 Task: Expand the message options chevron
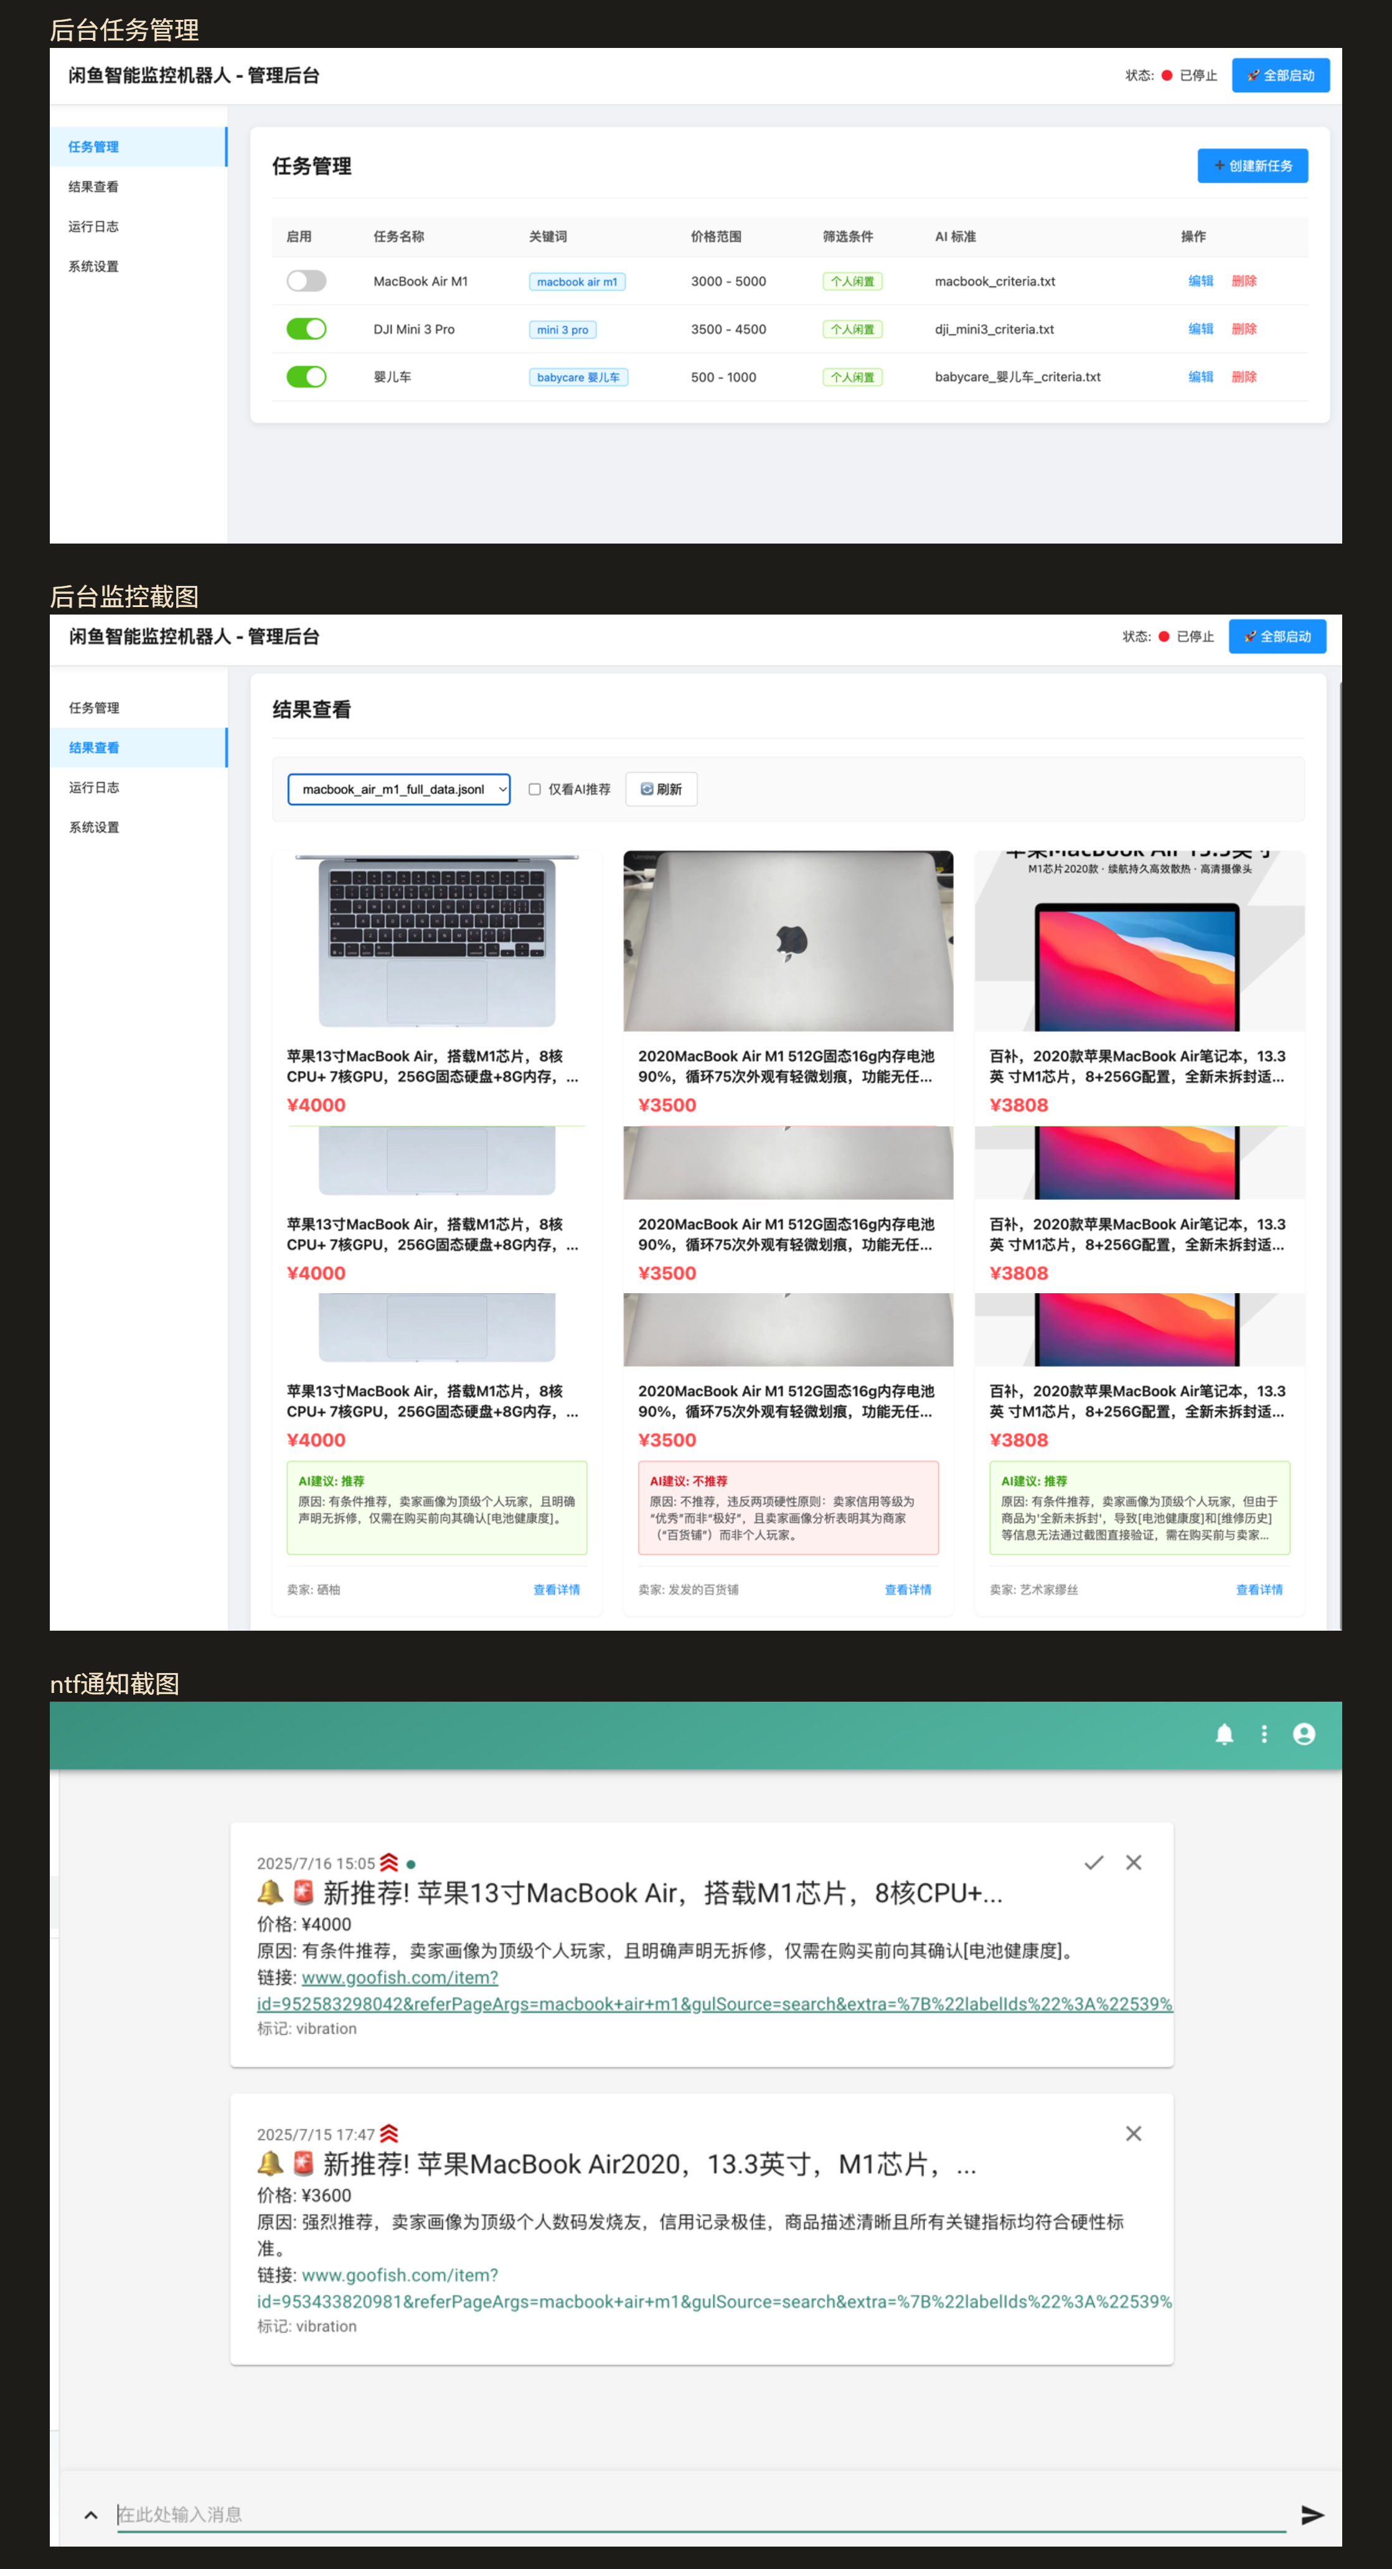pos(91,2515)
